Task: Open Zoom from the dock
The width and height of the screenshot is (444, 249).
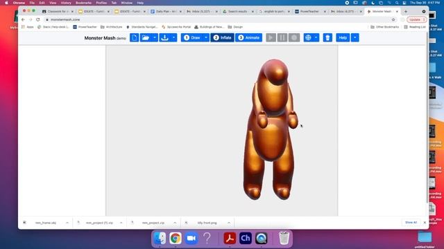Action: (x=191, y=238)
